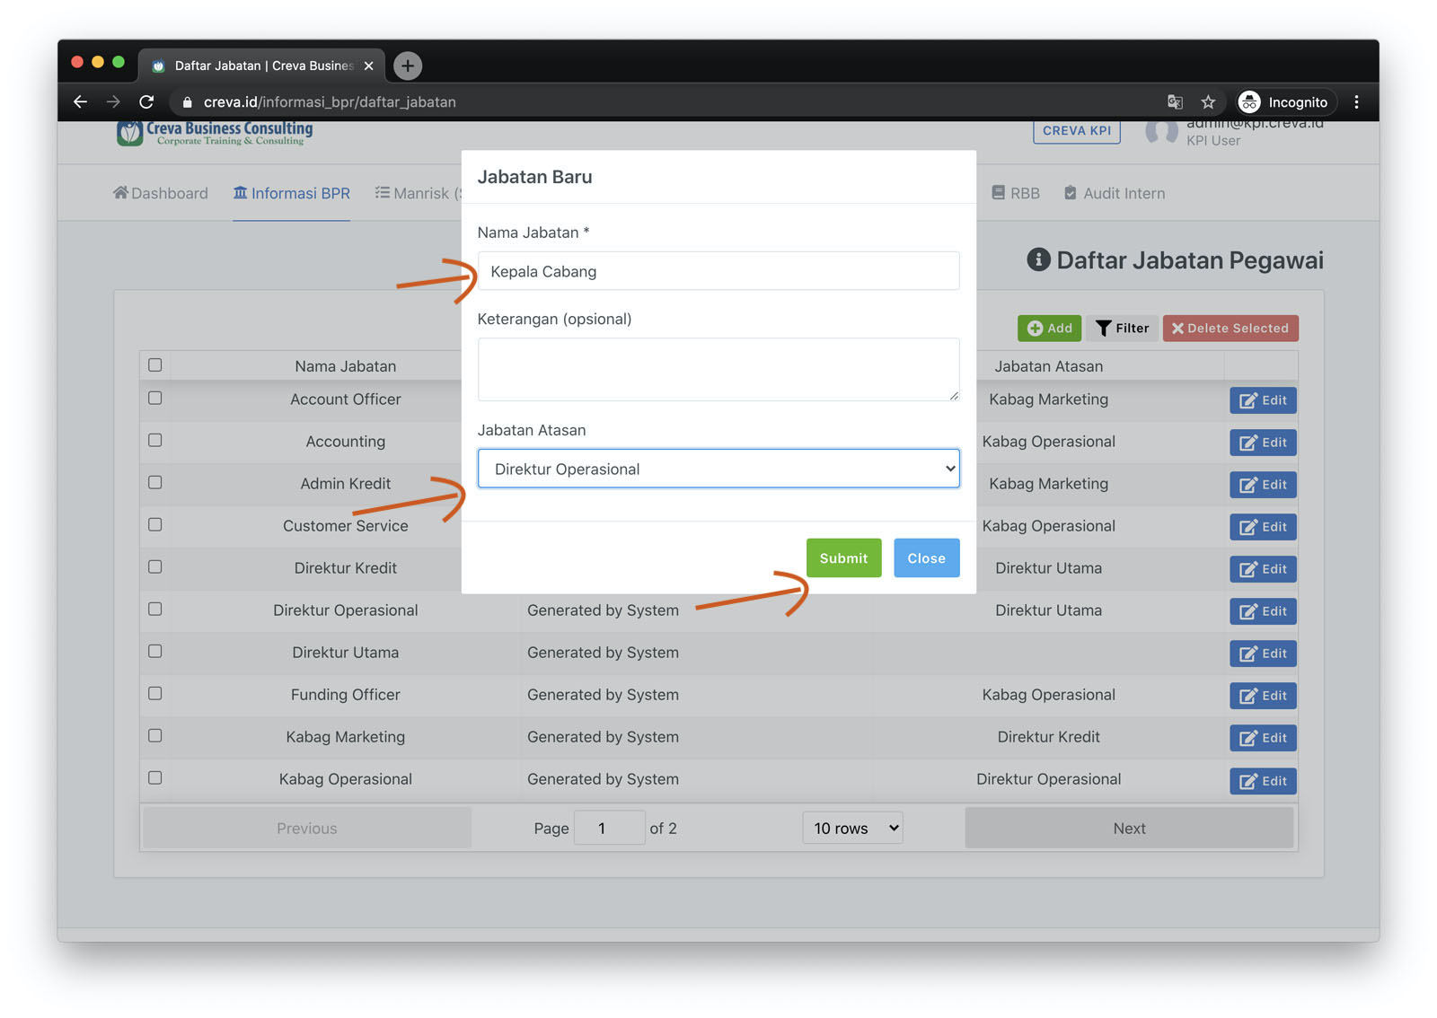This screenshot has width=1437, height=1018.
Task: Check the Direktur Operasional row checkbox
Action: [155, 609]
